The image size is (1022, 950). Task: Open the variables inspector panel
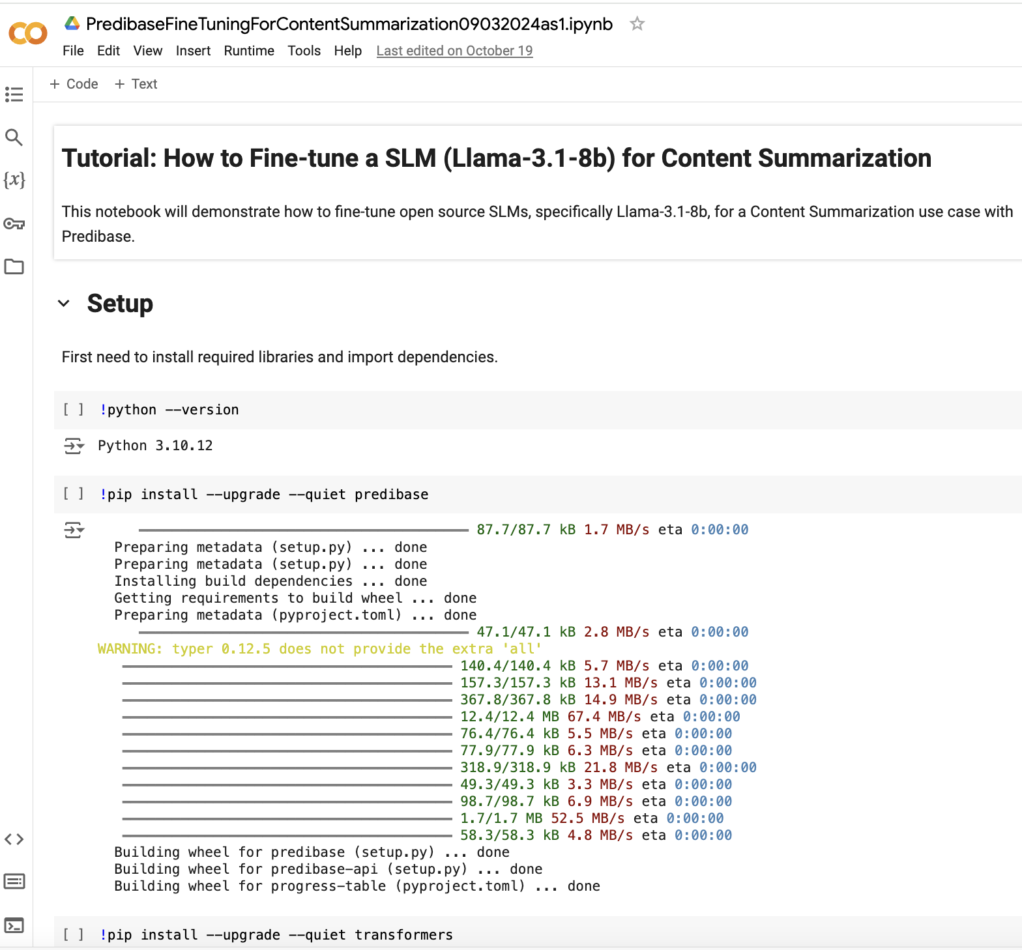tap(14, 181)
